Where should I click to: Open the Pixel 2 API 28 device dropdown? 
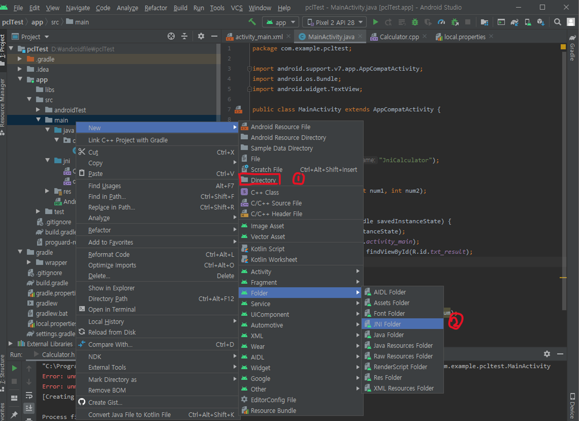click(334, 22)
